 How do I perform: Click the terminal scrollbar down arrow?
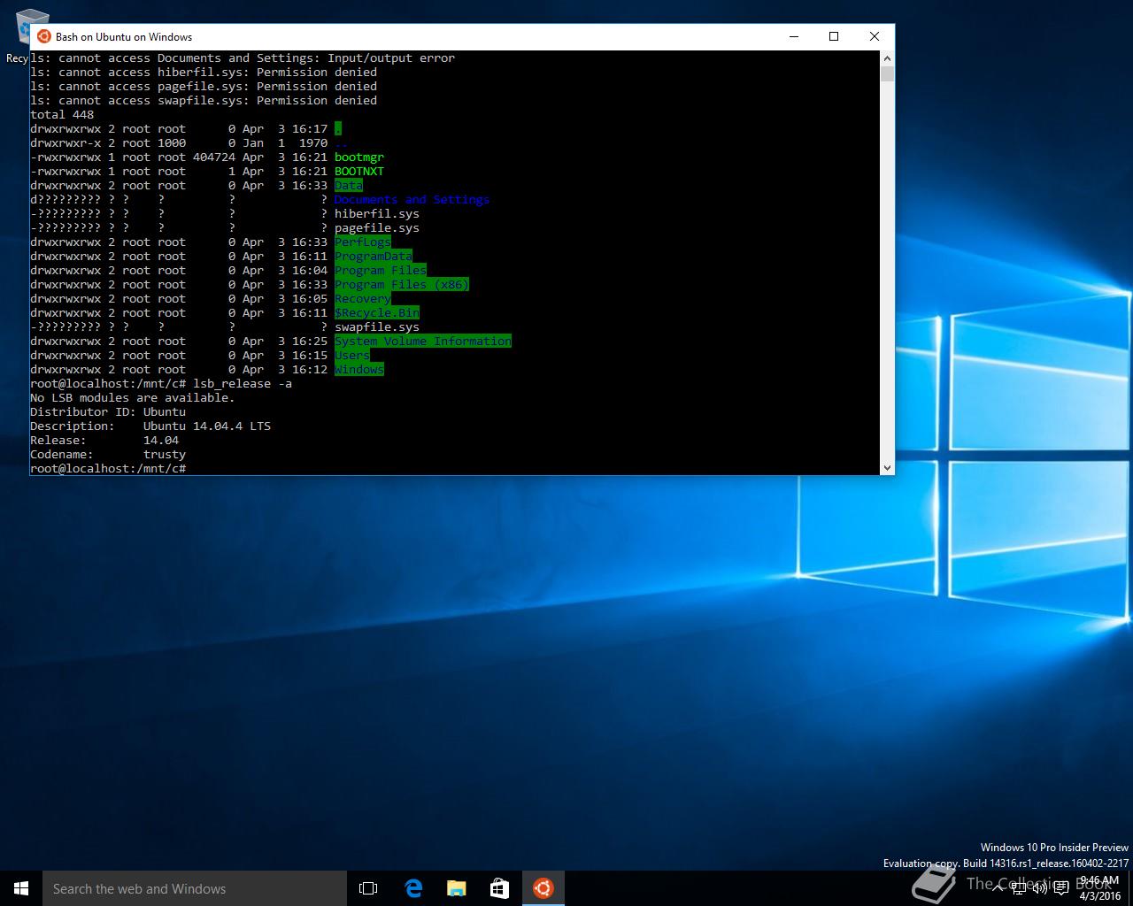click(887, 467)
